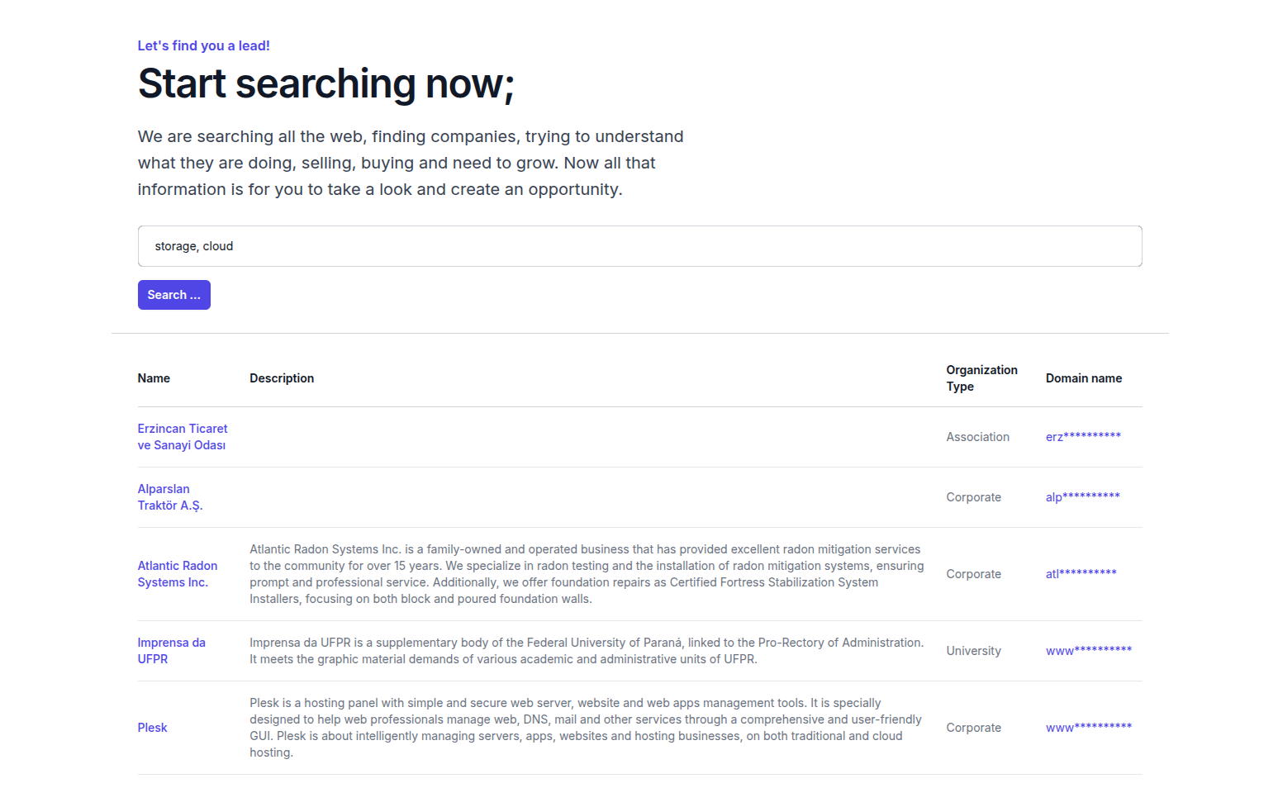Select Plesk's hosting panel description text
This screenshot has height=788, width=1278.
(586, 727)
